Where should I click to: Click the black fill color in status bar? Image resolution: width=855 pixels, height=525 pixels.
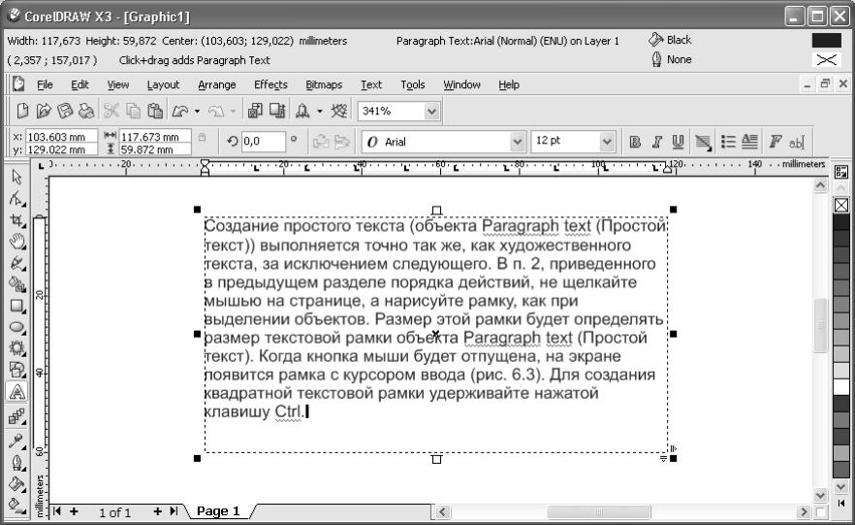827,41
